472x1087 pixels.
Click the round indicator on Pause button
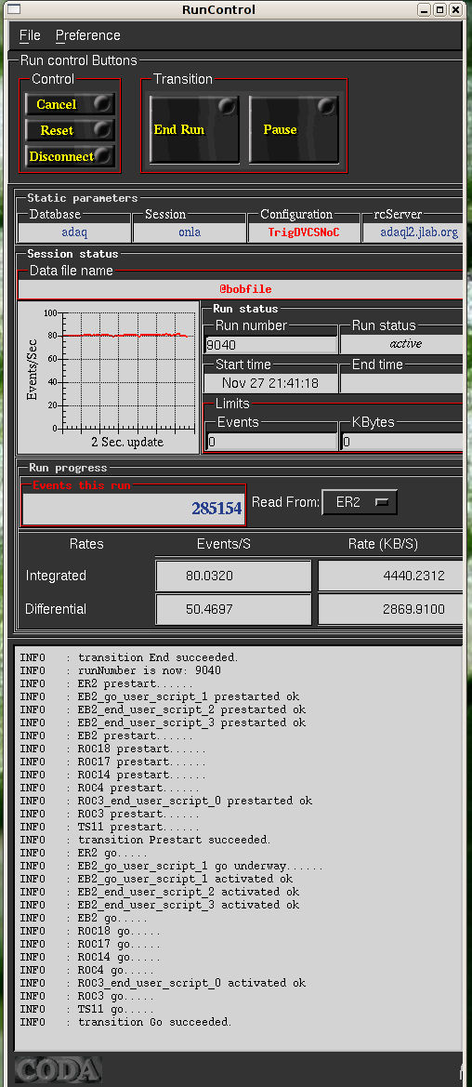point(326,106)
